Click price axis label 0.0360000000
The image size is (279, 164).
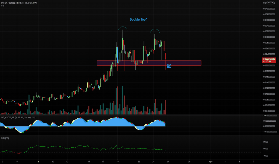tap(269, 20)
